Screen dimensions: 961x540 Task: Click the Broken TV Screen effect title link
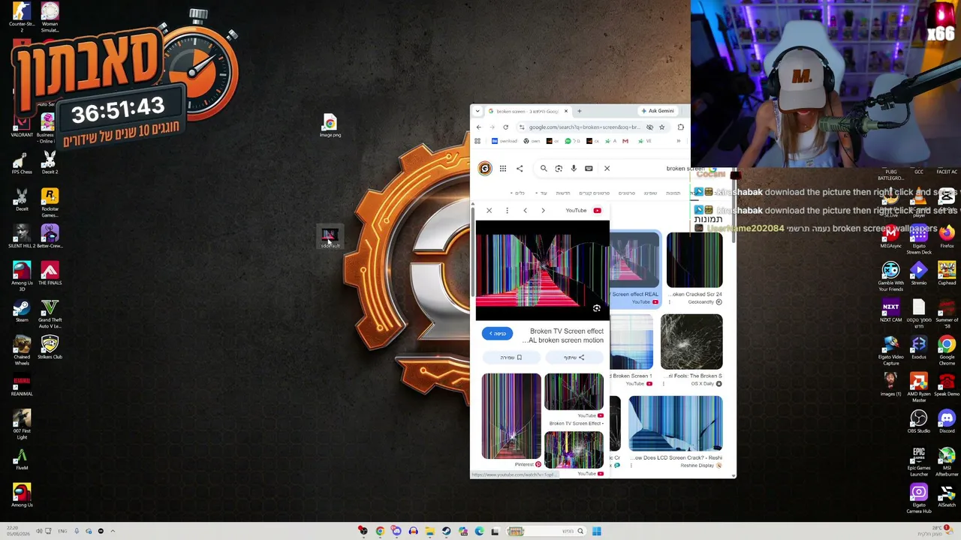coord(563,335)
